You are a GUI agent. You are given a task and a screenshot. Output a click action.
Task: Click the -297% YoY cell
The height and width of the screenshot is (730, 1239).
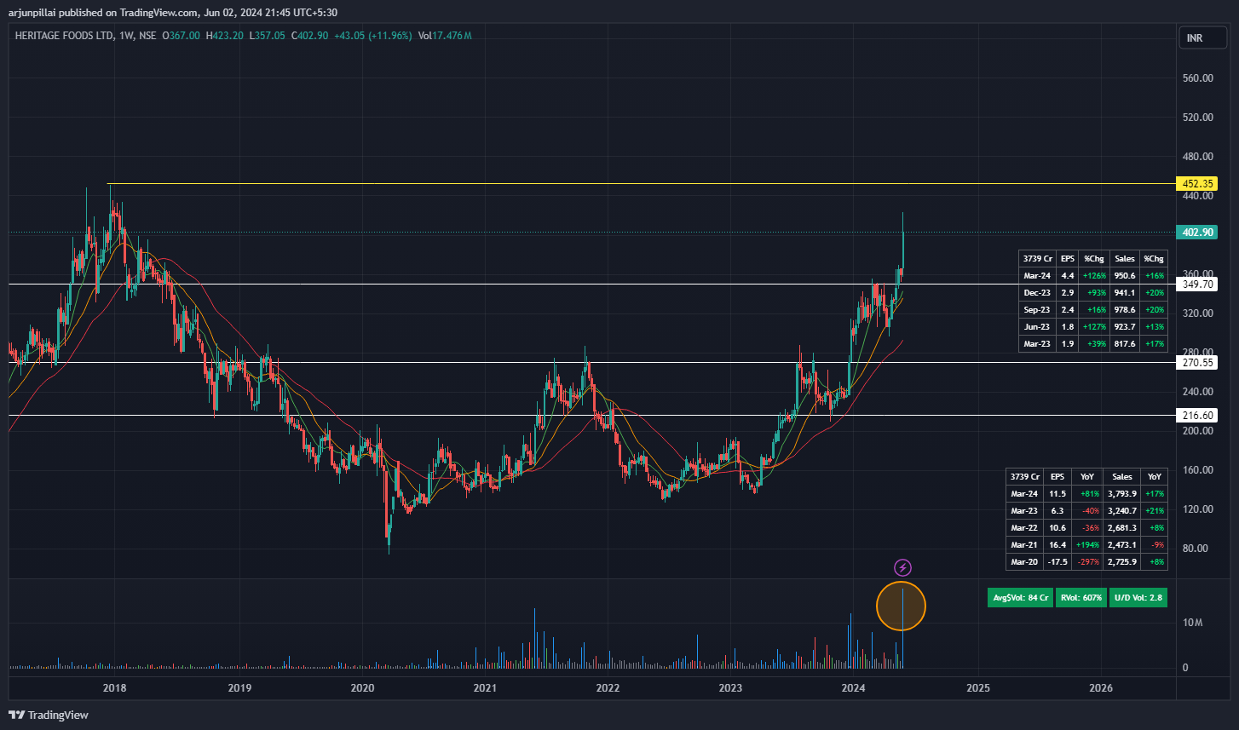pos(1088,562)
